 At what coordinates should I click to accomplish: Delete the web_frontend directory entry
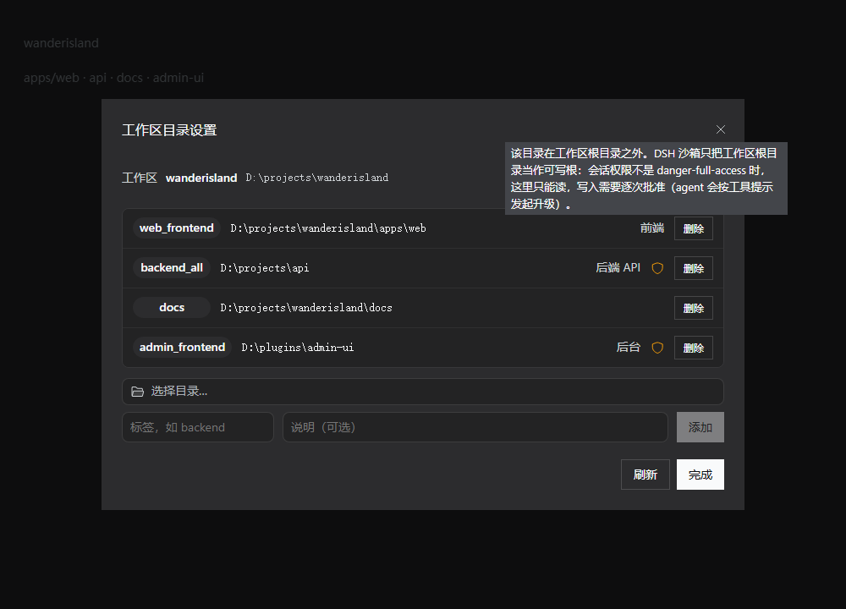[x=694, y=228]
